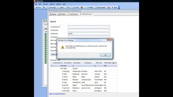Click the South Bend Auto company cell
The width and height of the screenshot is (173, 97).
click(88, 85)
